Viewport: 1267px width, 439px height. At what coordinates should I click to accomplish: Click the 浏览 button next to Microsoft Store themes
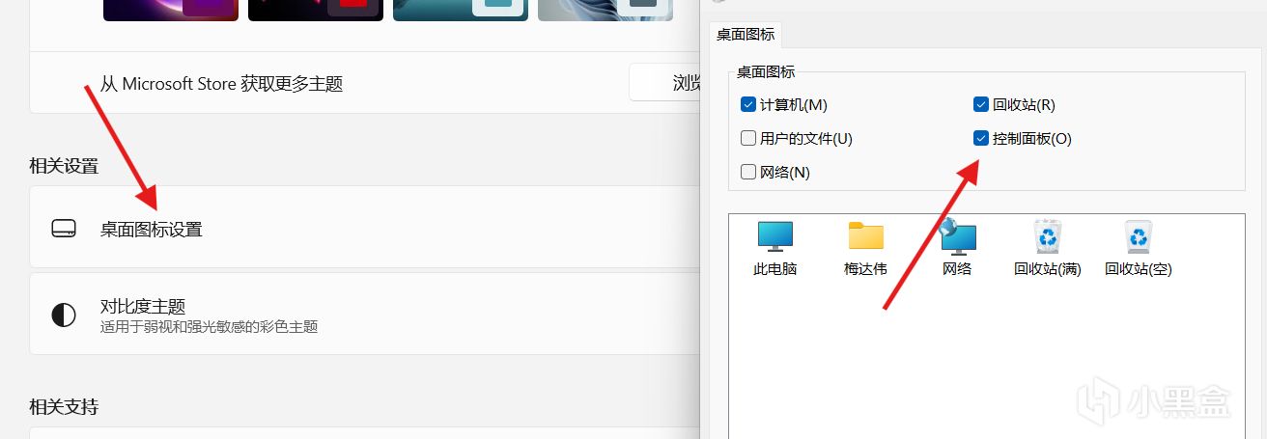pos(664,83)
